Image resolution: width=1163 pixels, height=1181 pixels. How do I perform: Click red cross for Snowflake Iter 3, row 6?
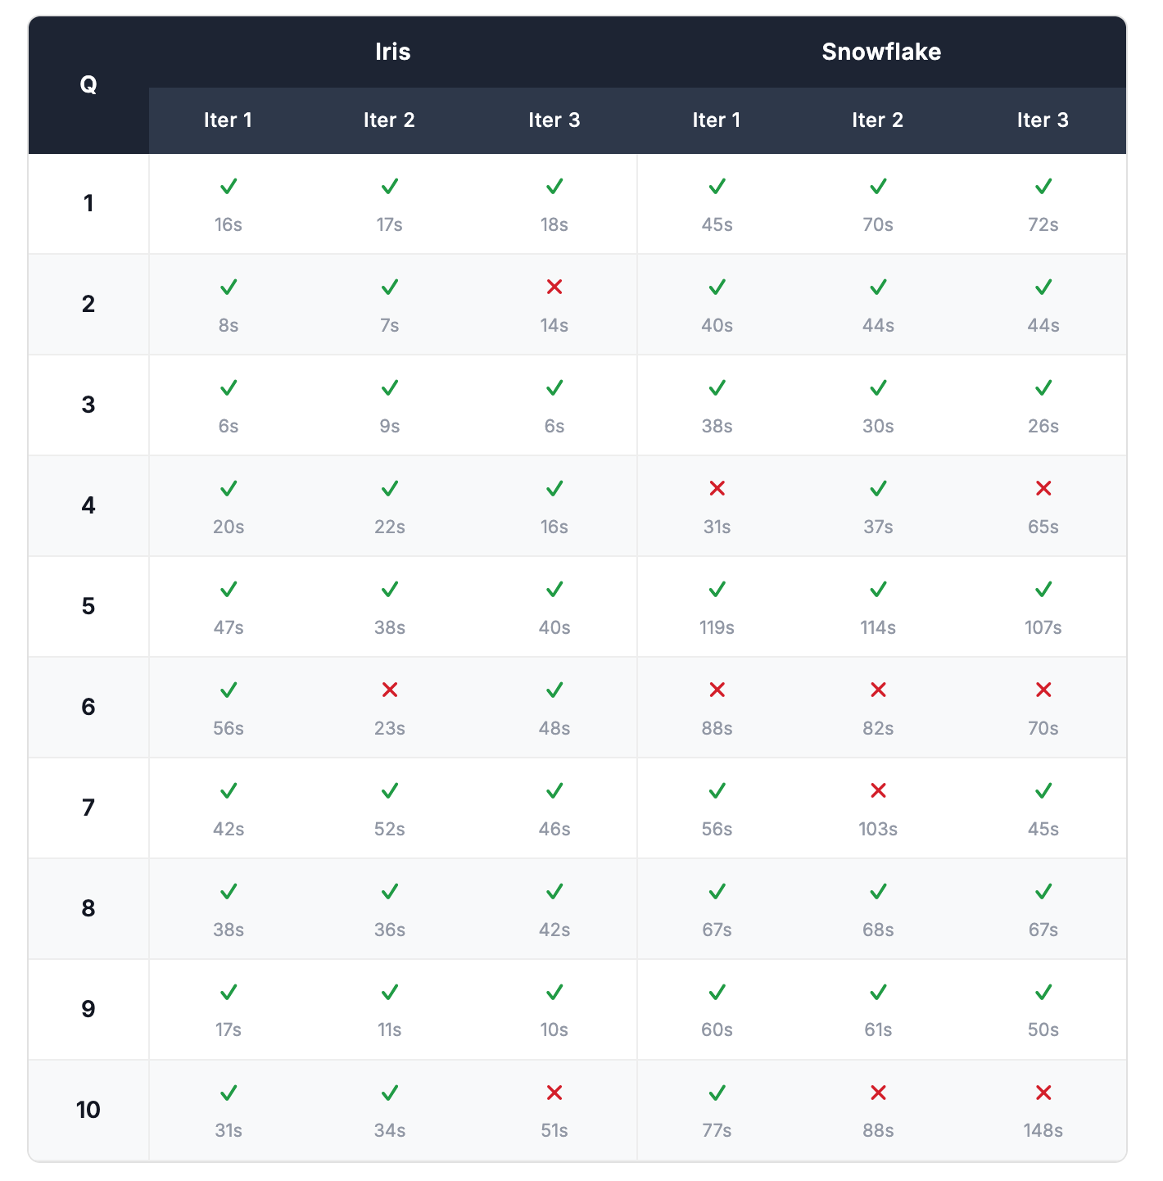pyautogui.click(x=1043, y=690)
